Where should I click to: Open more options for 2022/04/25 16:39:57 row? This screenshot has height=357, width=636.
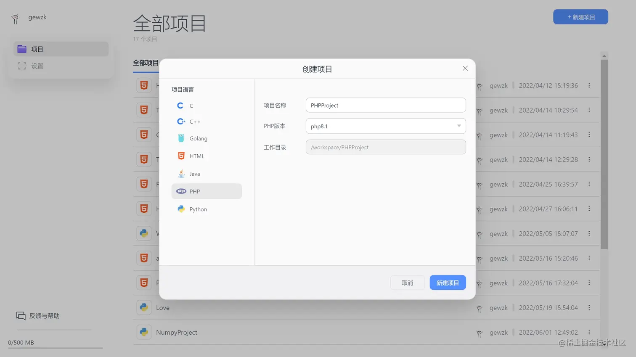pos(589,184)
